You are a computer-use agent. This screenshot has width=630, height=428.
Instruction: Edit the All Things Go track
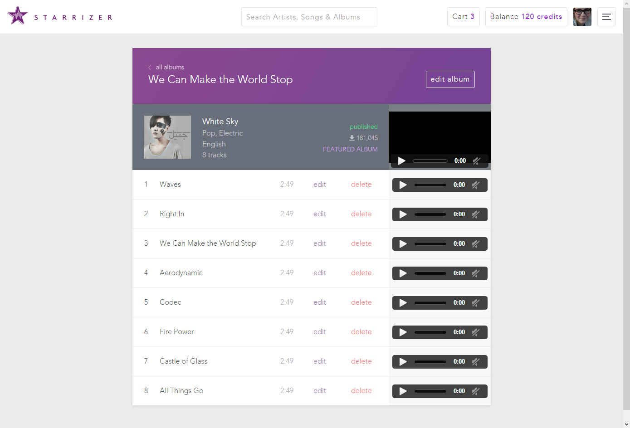click(320, 391)
